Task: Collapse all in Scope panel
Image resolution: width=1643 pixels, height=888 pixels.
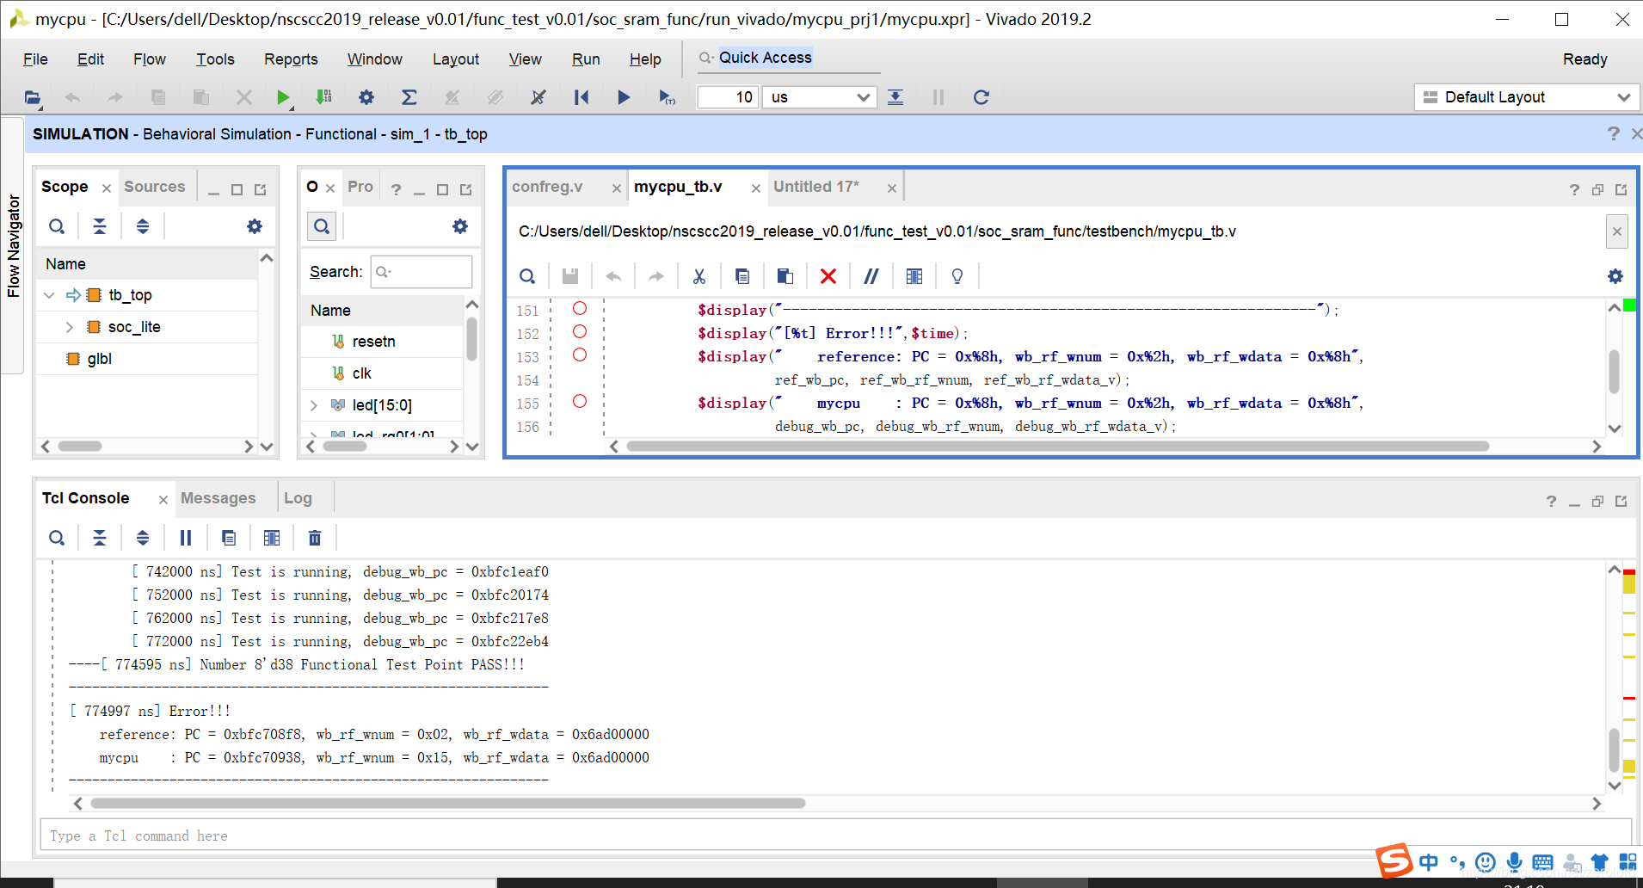Action: click(100, 226)
